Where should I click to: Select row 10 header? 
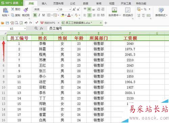point(3,87)
